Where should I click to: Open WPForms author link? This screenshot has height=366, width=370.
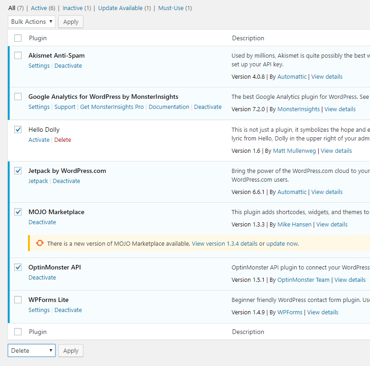(x=290, y=312)
